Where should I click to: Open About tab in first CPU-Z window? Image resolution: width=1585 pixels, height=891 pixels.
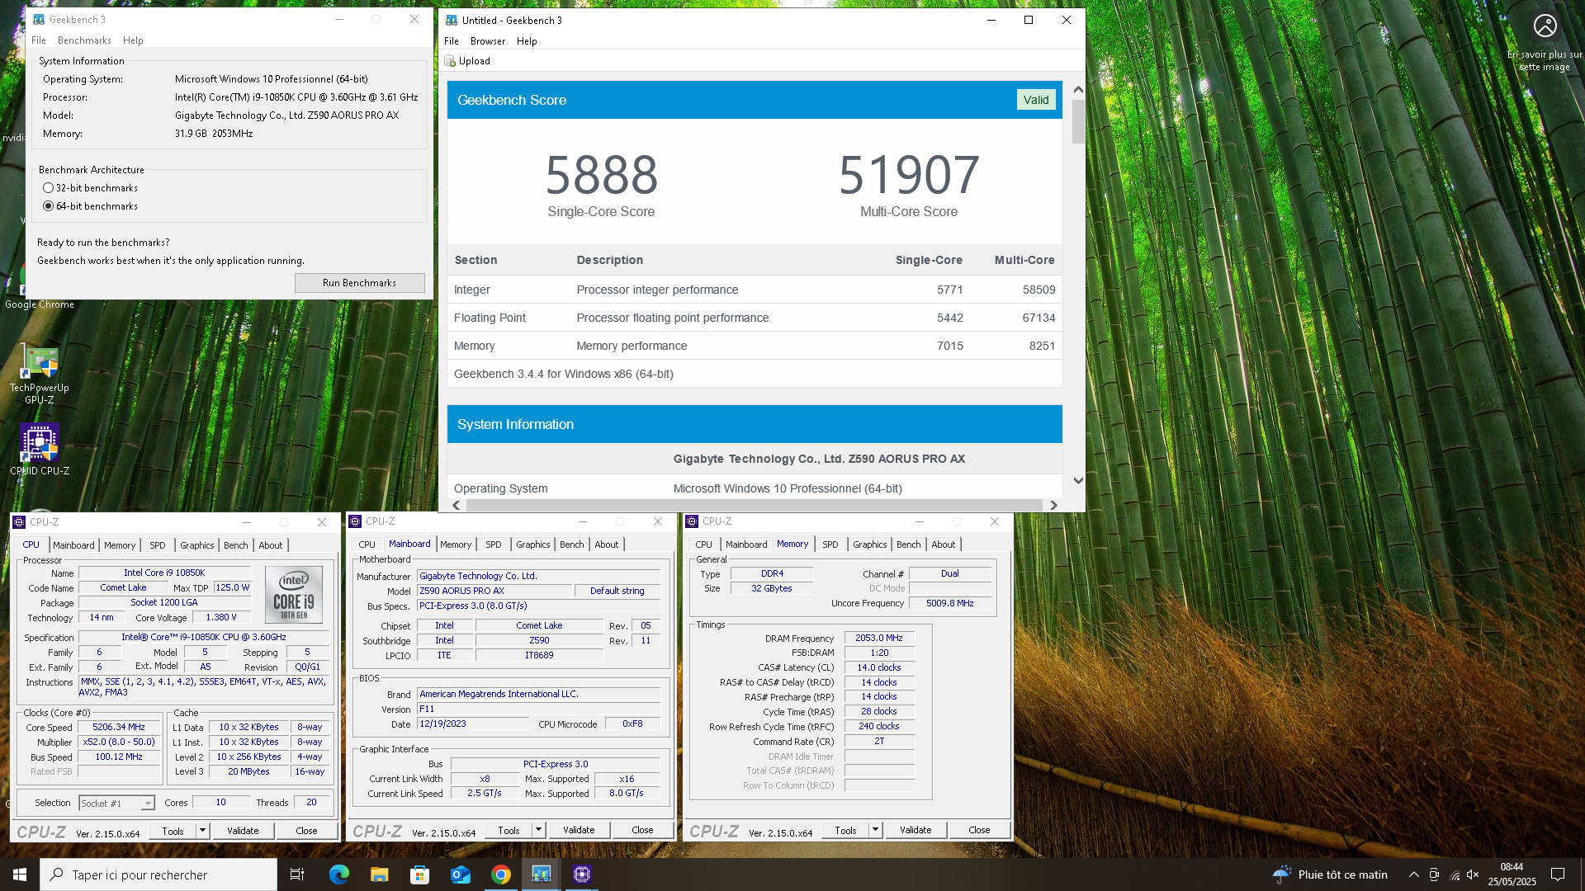point(270,545)
